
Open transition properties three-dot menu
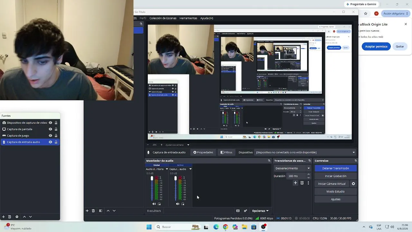point(308,183)
